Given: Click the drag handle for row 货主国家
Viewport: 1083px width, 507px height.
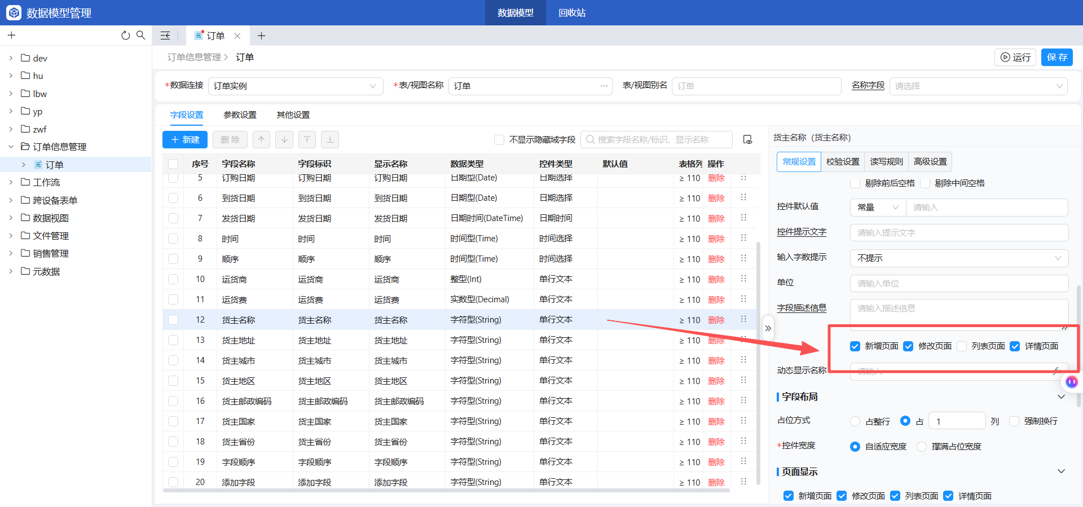Looking at the screenshot, I should coord(743,421).
